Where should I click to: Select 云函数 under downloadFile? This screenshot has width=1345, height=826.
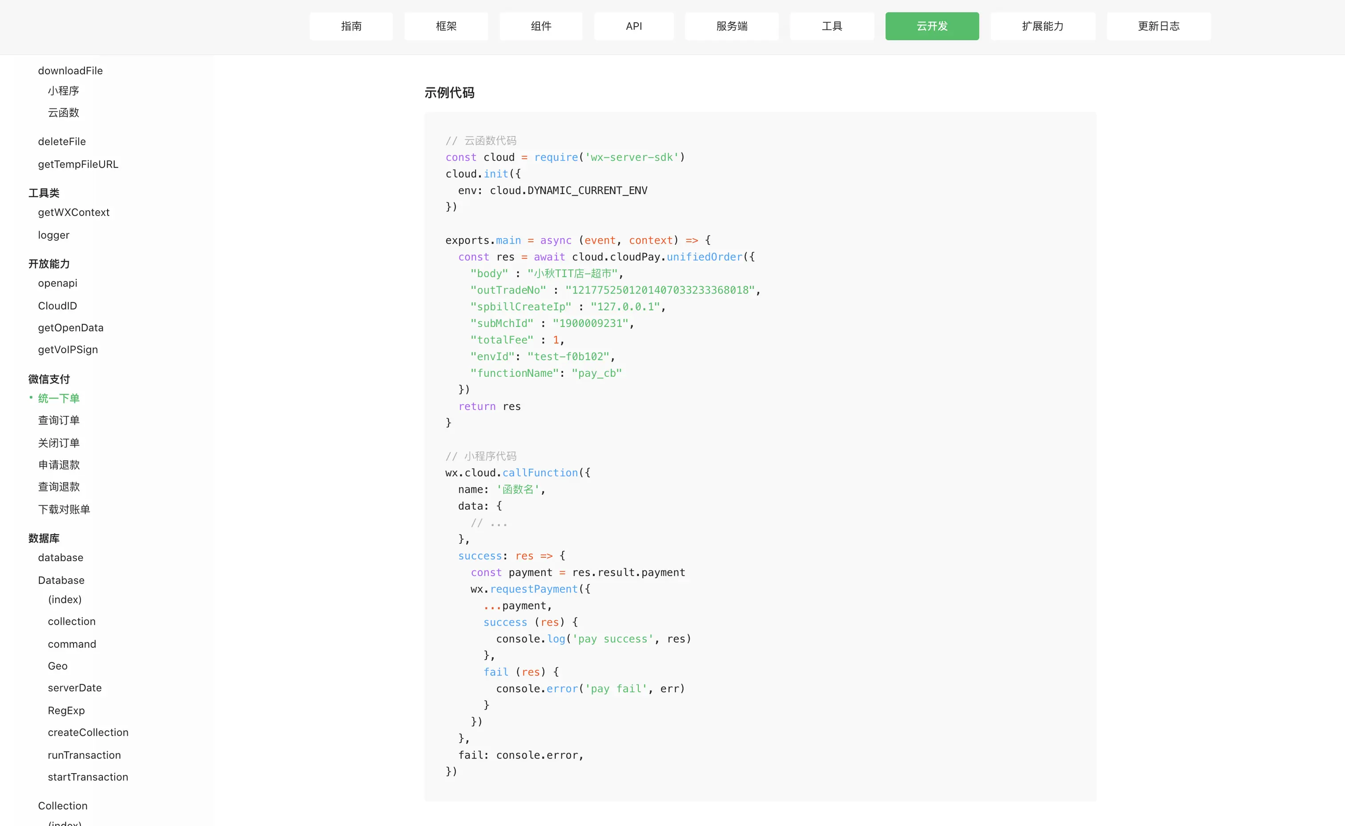tap(64, 112)
